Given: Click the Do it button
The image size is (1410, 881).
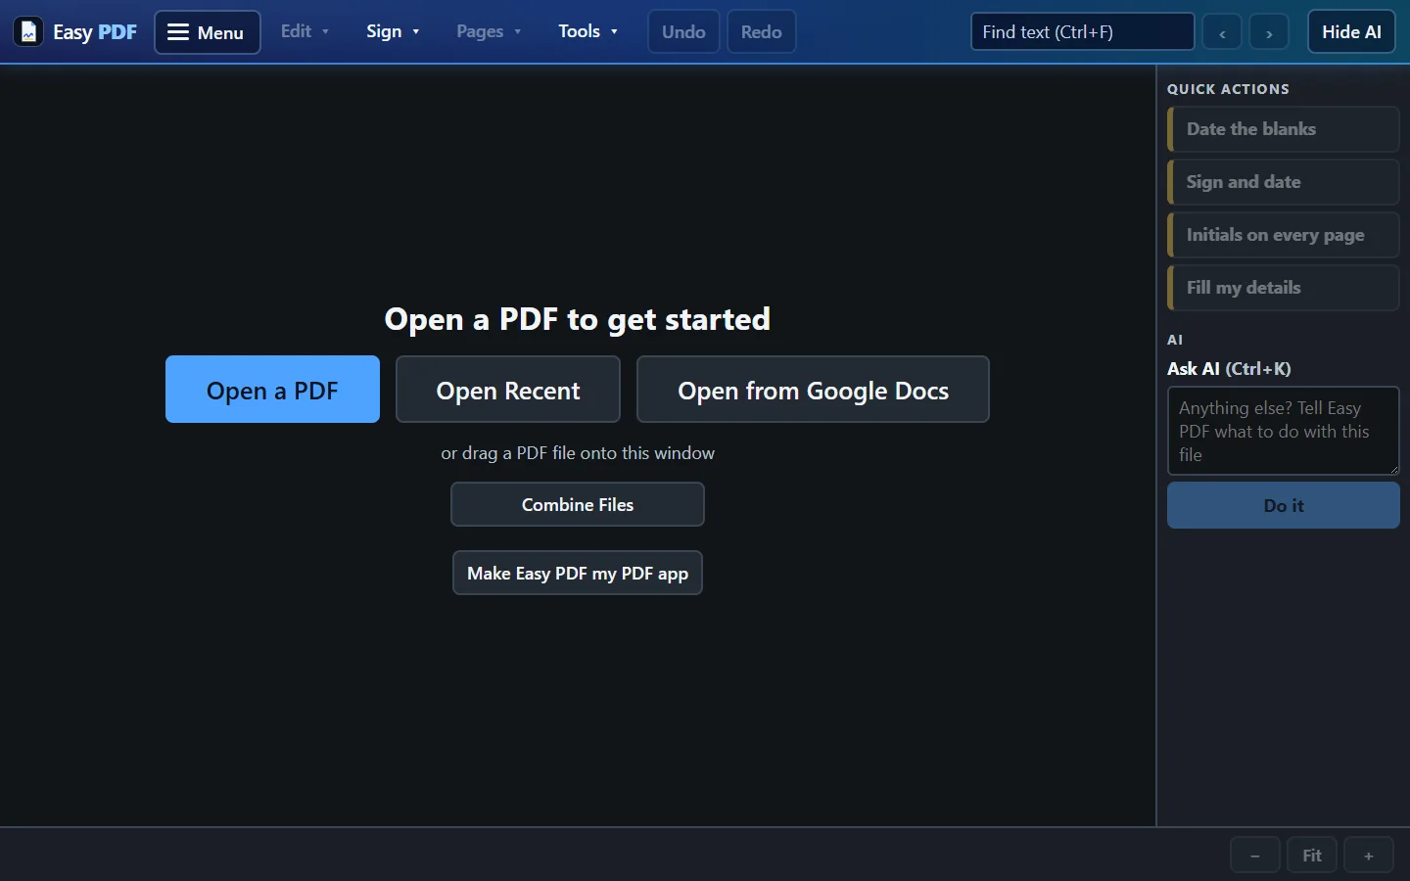Looking at the screenshot, I should (1283, 506).
